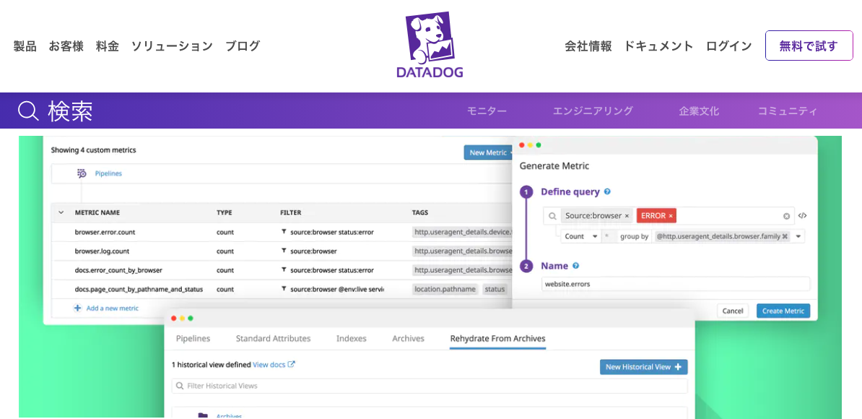The width and height of the screenshot is (862, 419).
Task: Click 無料で試す button
Action: 809,46
